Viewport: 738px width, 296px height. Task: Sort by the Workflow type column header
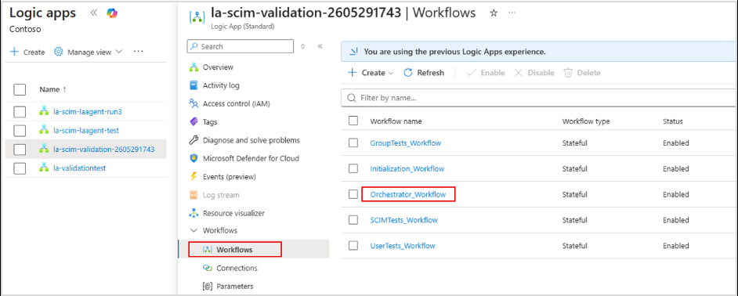[x=586, y=121]
